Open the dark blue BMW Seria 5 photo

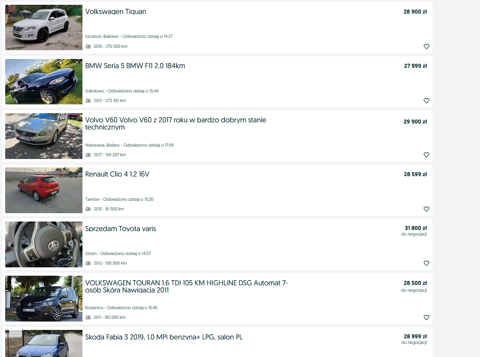pos(44,82)
